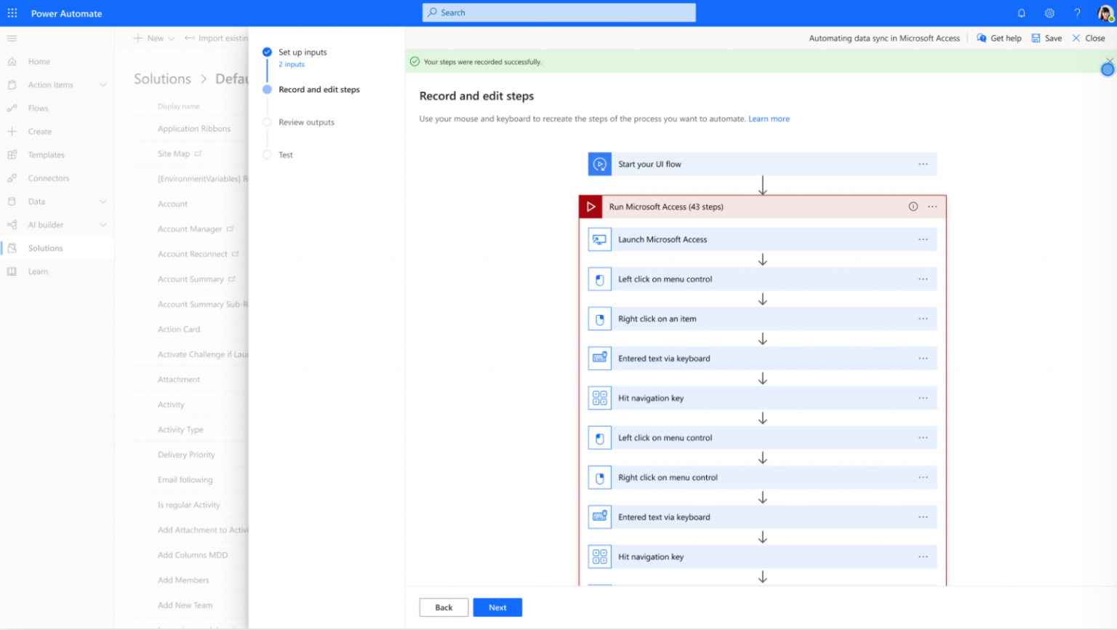Click the red play icon on Run Microsoft Access
This screenshot has width=1117, height=630.
[591, 207]
